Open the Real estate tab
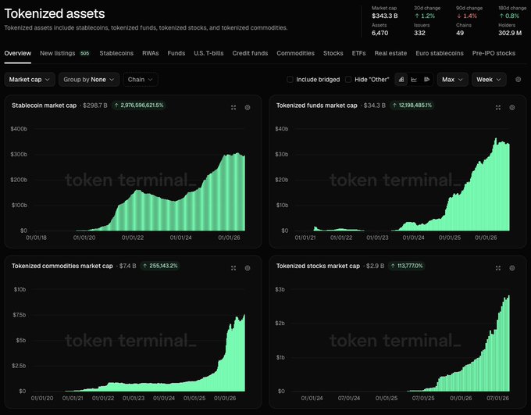This screenshot has height=415, width=531. click(390, 53)
